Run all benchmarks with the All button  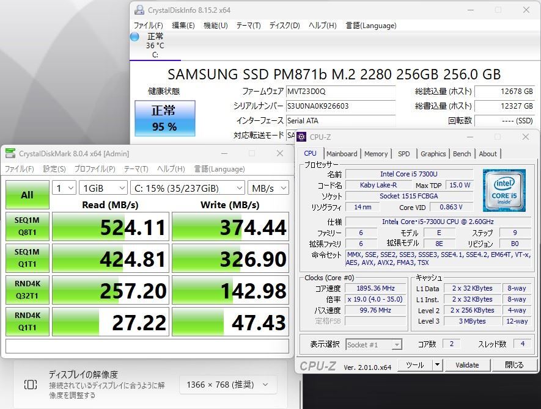[x=28, y=195]
